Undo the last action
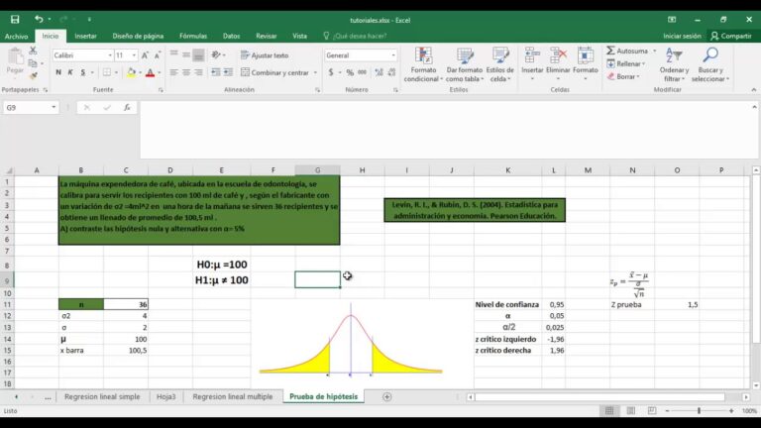Image resolution: width=761 pixels, height=428 pixels. tap(39, 20)
